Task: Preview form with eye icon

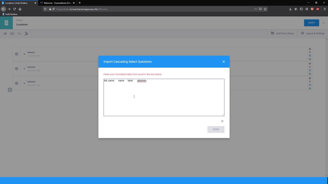Action: click(5, 33)
